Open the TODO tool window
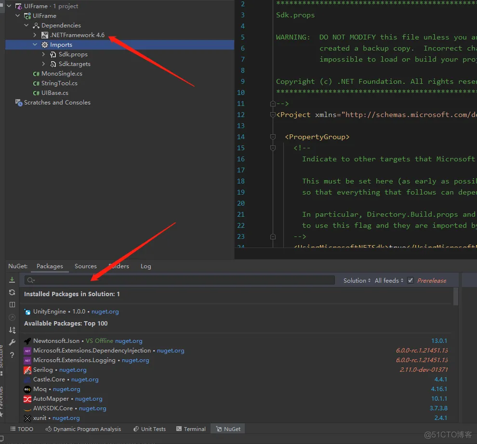The image size is (477, 444). tap(22, 429)
